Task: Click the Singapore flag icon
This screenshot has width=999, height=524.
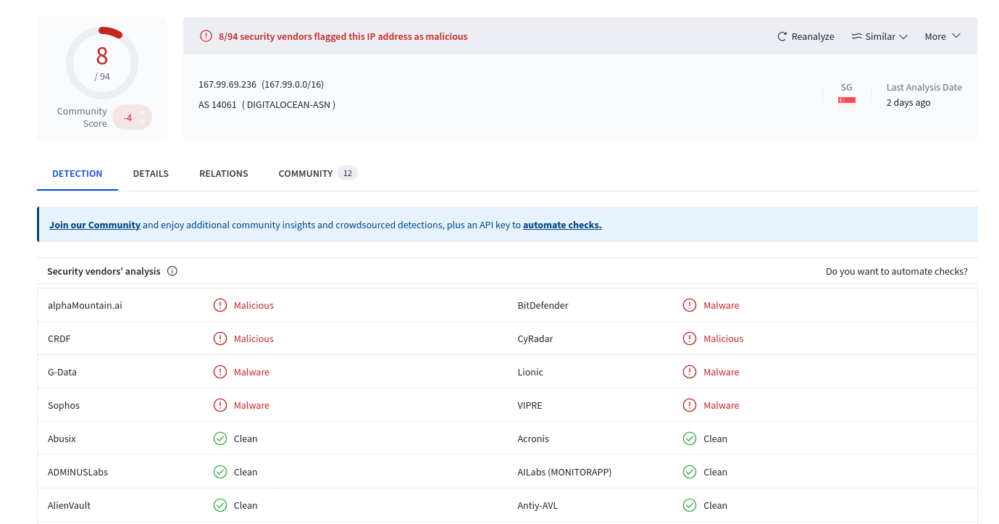Action: point(846,99)
